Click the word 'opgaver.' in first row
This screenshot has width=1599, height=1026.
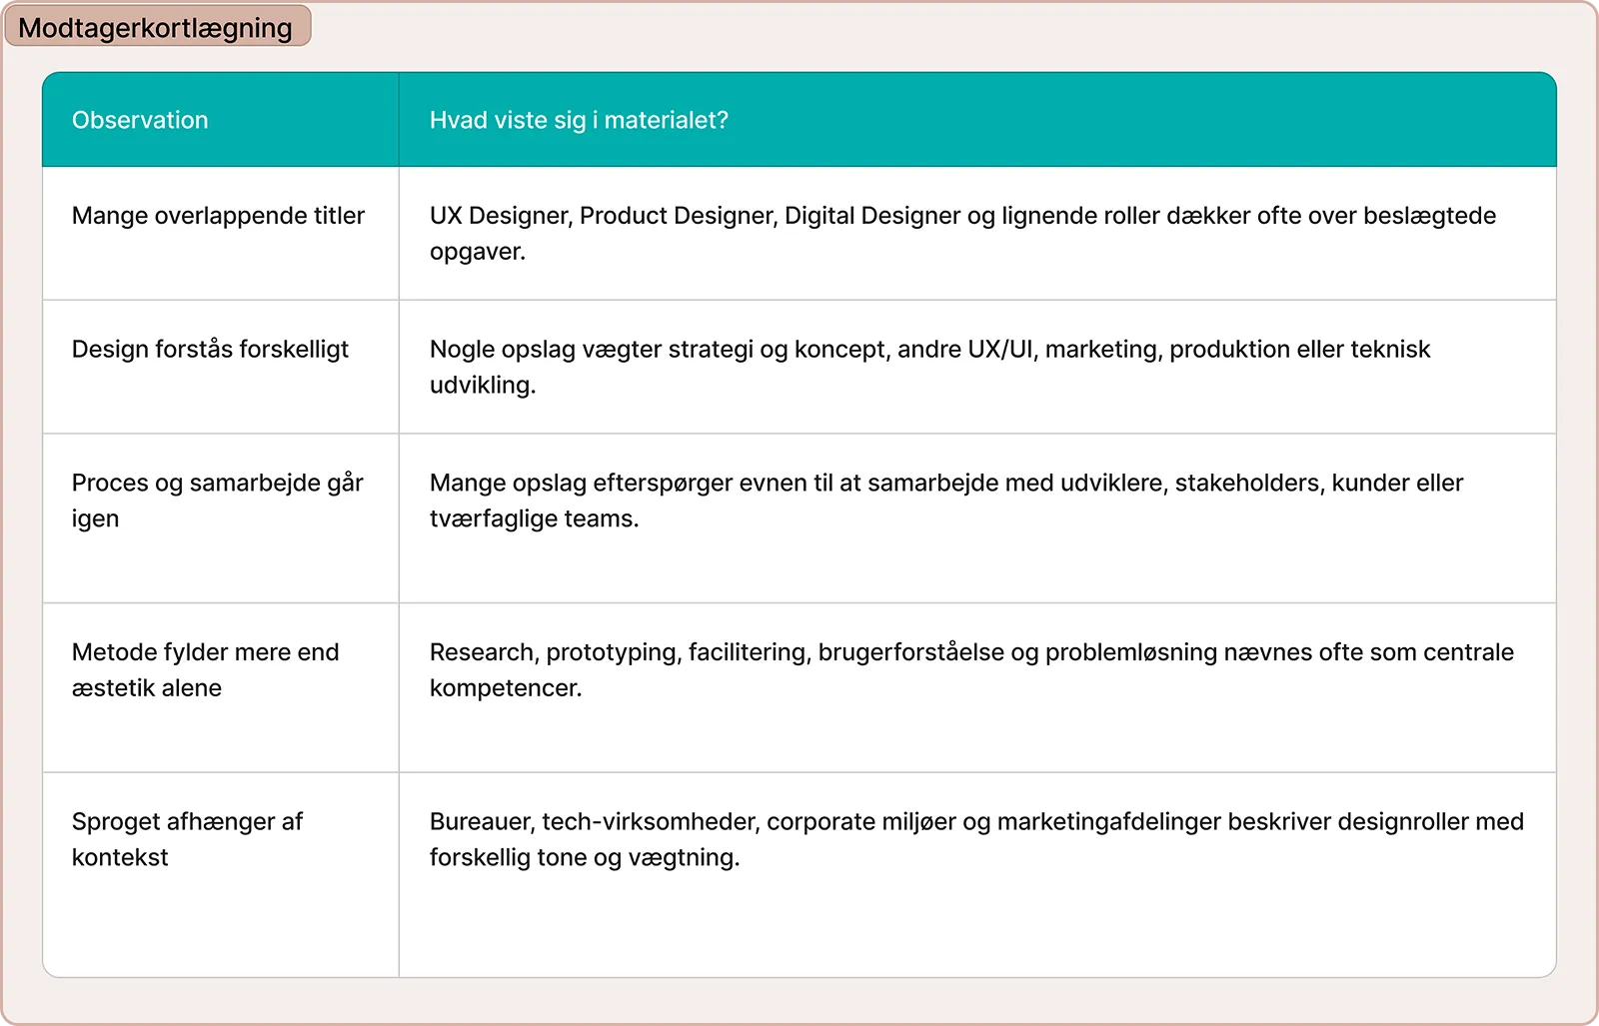(478, 252)
